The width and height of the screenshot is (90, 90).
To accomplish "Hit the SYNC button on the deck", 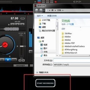I will coord(14,60).
